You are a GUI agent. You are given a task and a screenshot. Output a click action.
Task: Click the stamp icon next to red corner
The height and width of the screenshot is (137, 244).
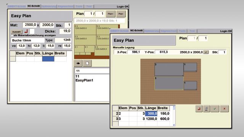pyautogui.click(x=207, y=109)
